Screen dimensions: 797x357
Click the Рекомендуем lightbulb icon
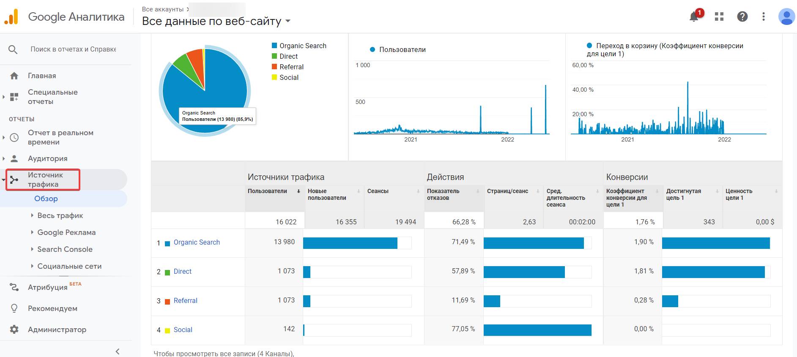[x=14, y=308]
